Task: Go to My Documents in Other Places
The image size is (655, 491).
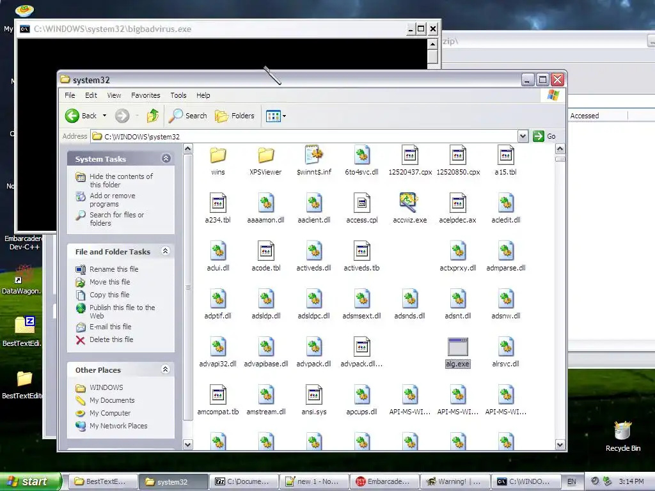Action: pos(112,400)
